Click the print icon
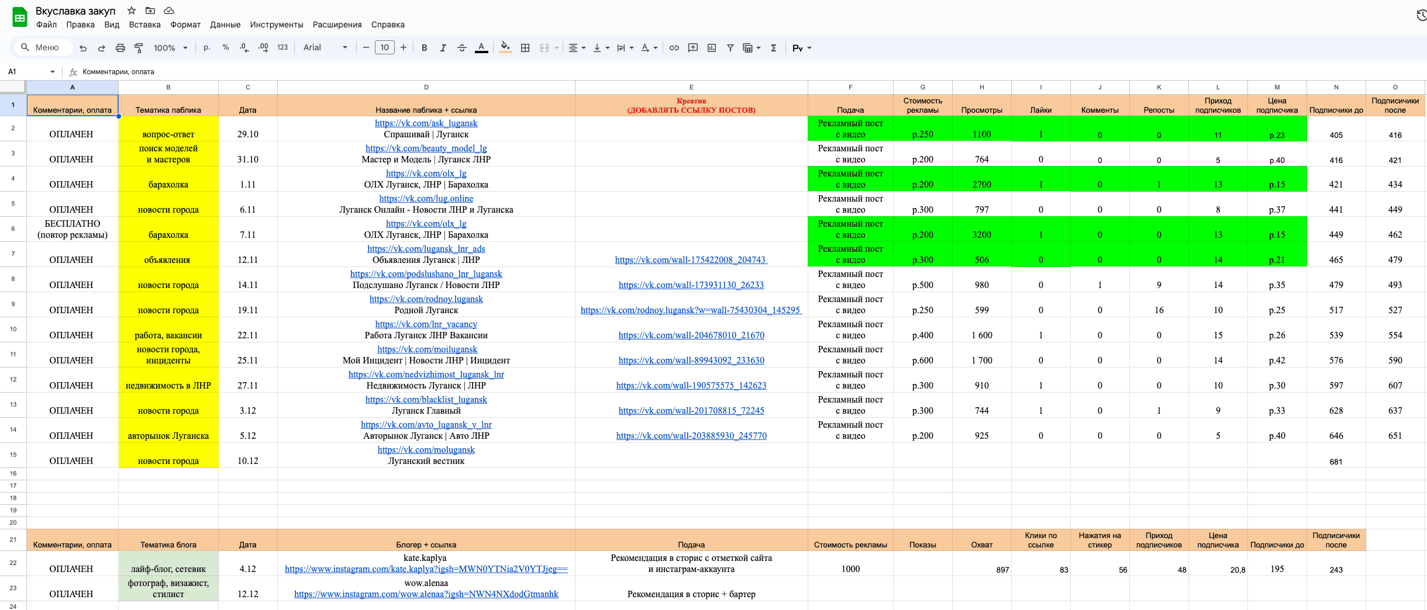This screenshot has width=1427, height=610. (x=120, y=48)
